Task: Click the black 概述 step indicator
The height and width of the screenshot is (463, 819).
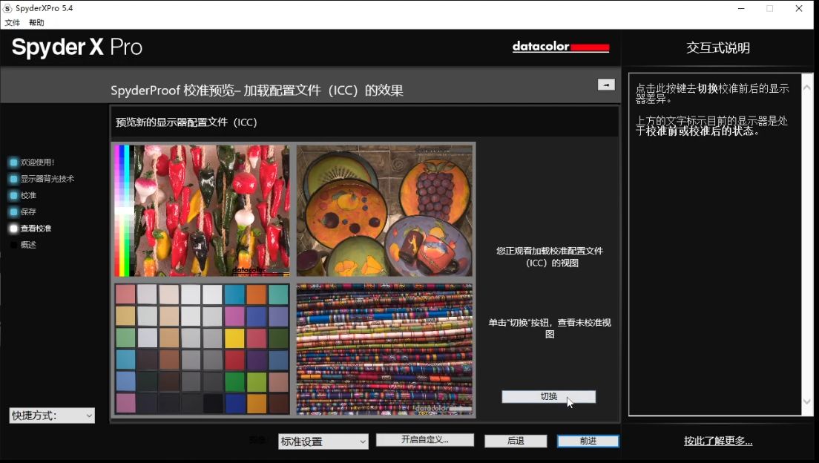Action: coord(13,245)
